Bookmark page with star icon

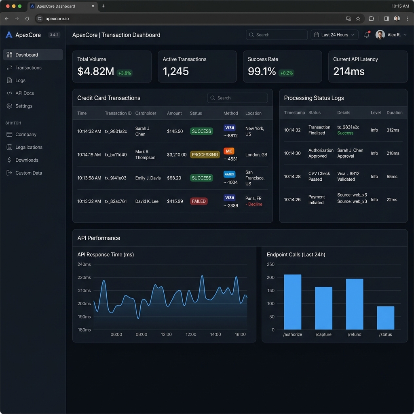[x=358, y=19]
